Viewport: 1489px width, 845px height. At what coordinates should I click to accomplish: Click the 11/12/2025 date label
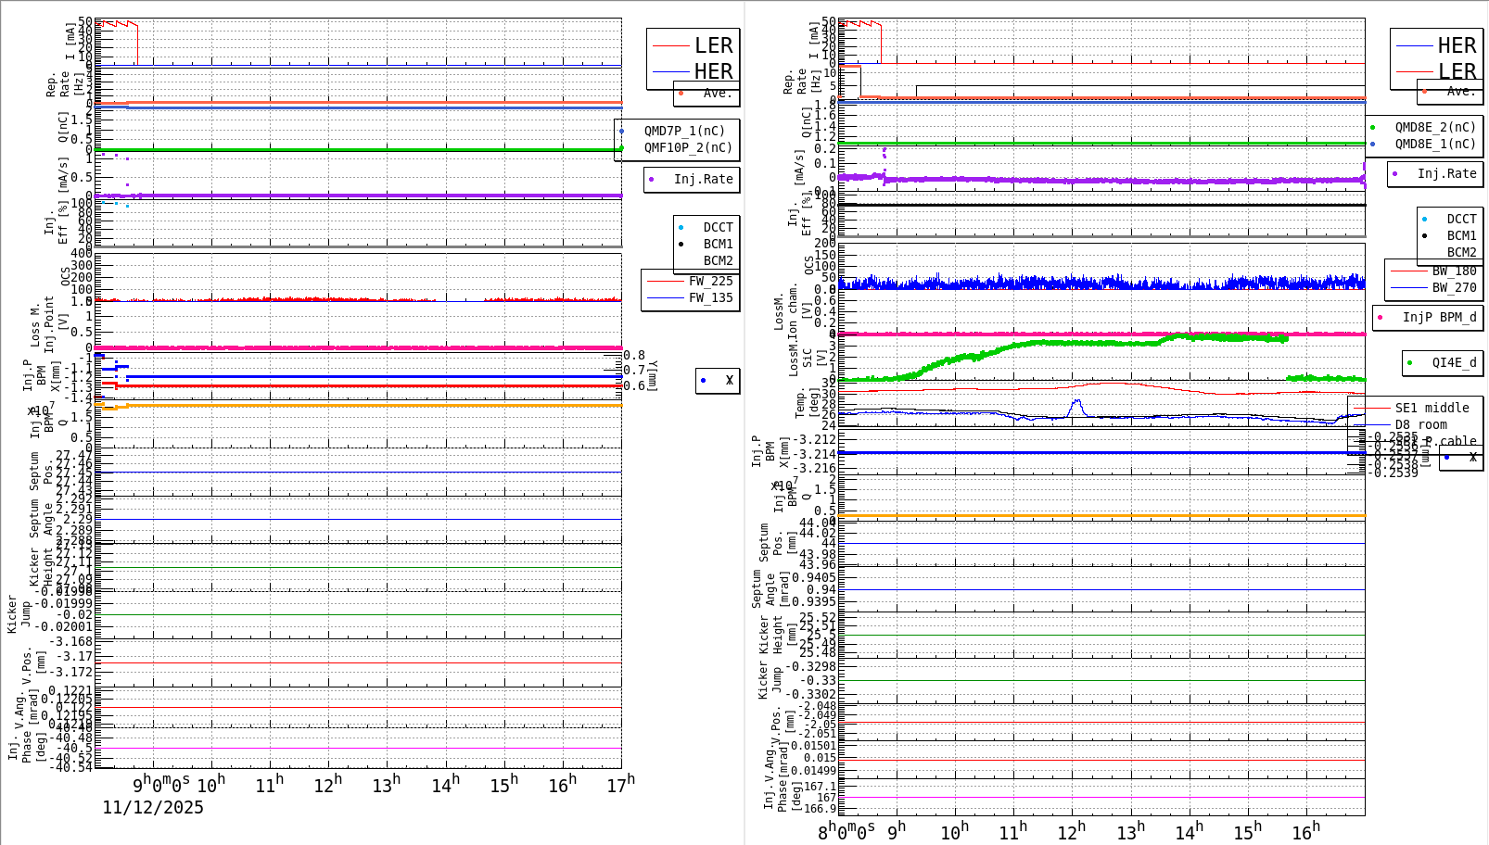[151, 808]
